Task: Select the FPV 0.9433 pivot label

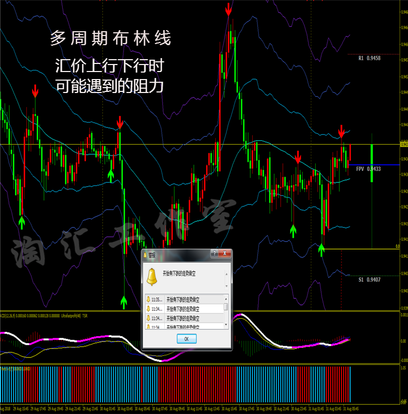Action: [x=368, y=169]
